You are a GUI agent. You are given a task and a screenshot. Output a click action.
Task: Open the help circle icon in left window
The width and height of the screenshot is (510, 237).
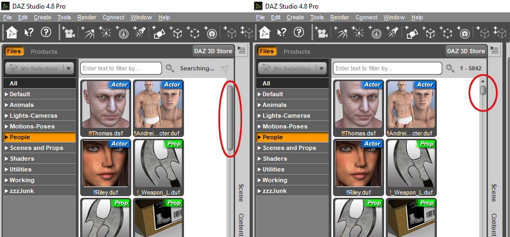point(46,32)
